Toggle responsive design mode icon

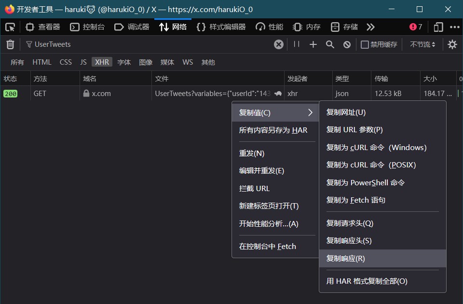(438, 27)
